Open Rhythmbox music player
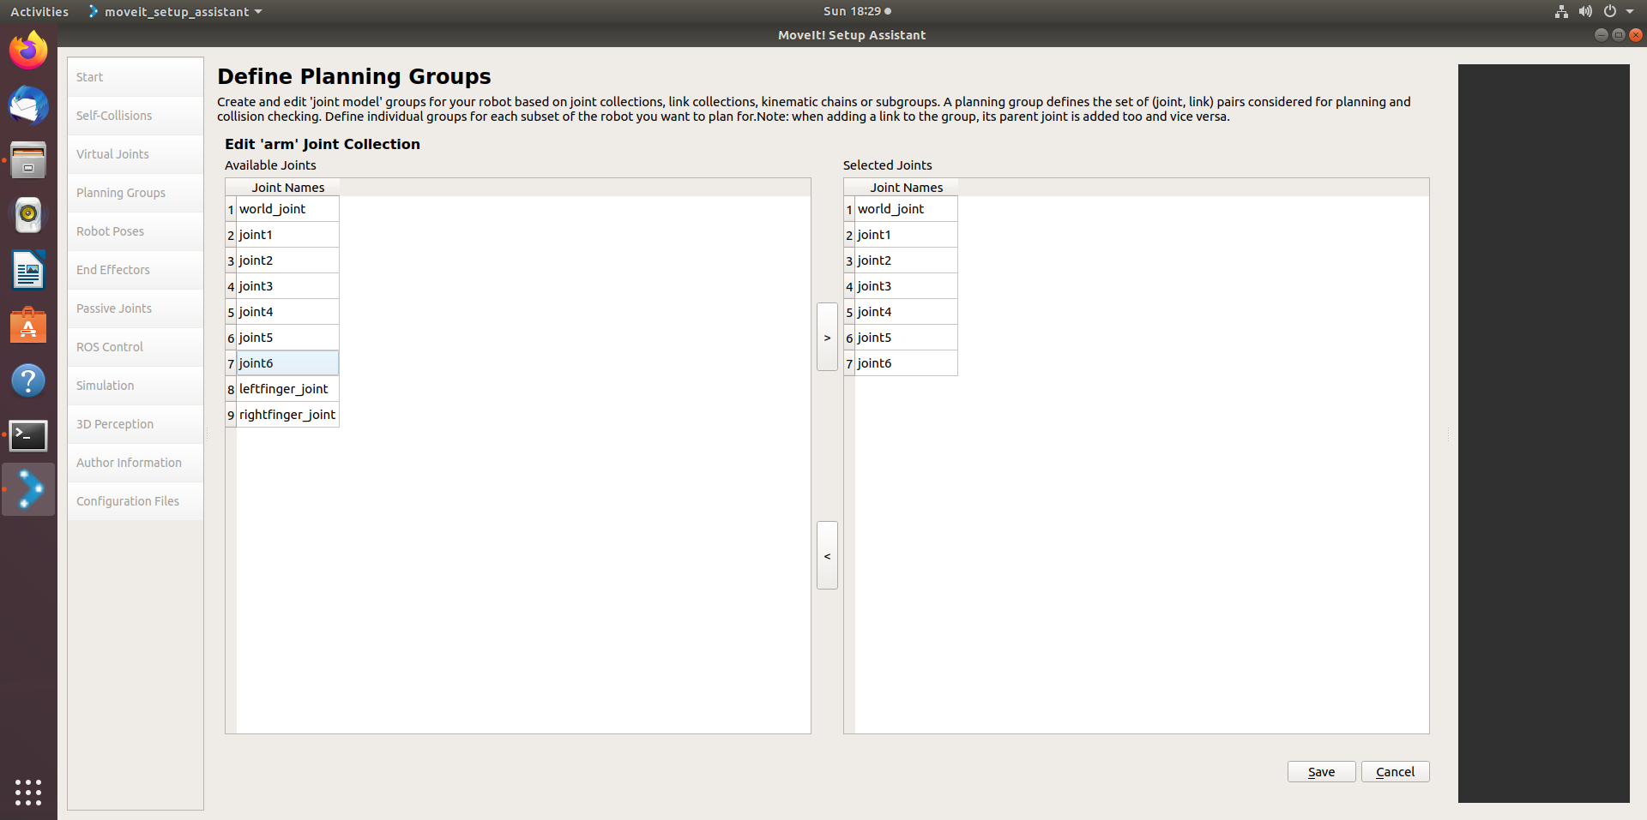Viewport: 1647px width, 820px height. tap(28, 215)
